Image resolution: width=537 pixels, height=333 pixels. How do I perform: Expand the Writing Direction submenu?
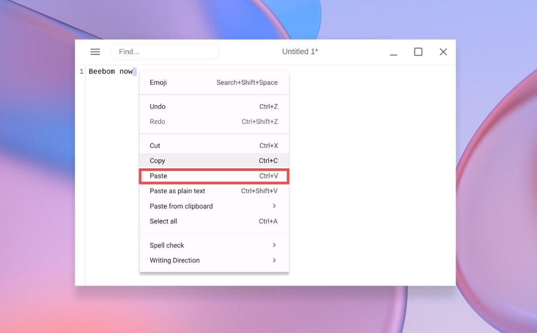174,260
